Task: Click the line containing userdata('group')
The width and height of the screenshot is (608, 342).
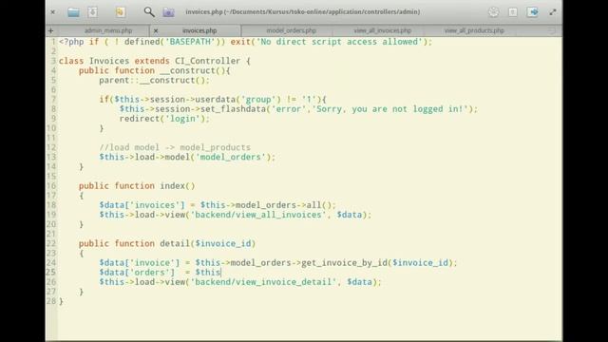Action: (x=213, y=99)
